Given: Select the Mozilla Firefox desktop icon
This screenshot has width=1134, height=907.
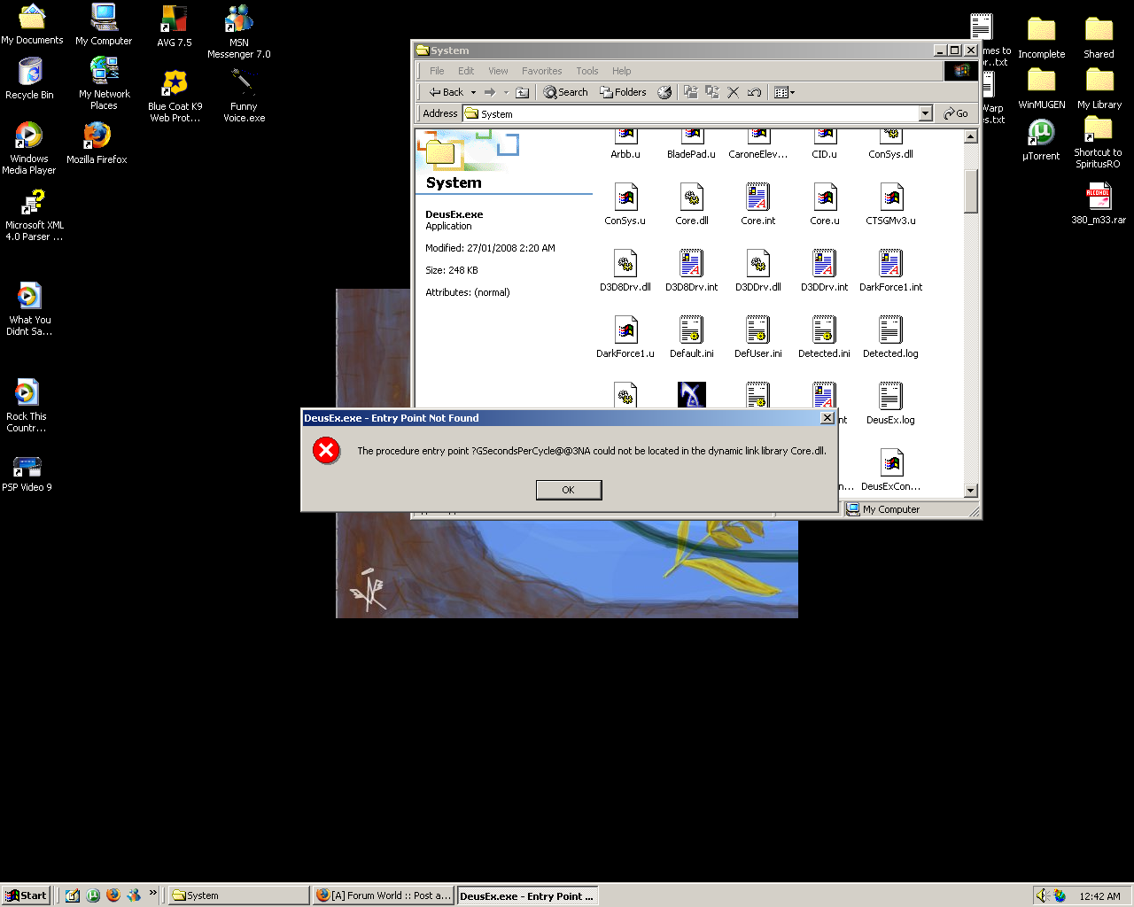Looking at the screenshot, I should coord(97,143).
